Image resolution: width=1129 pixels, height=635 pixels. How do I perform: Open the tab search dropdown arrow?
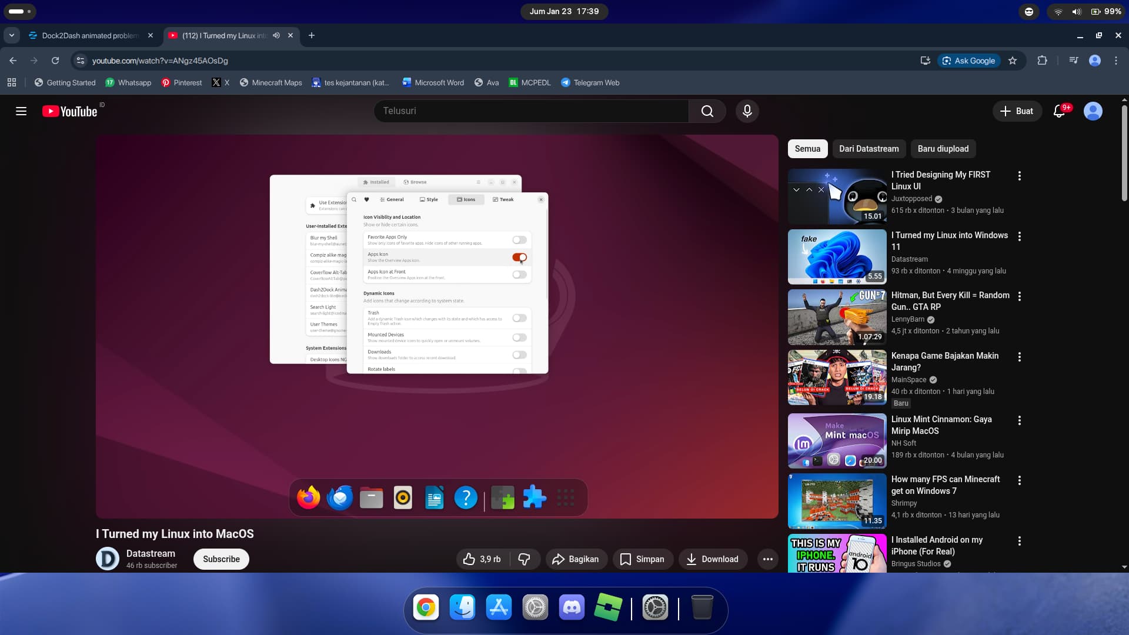[11, 35]
